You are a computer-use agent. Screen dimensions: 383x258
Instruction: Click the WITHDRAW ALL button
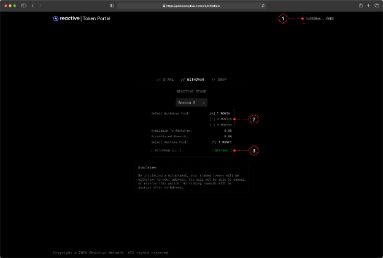coord(166,151)
